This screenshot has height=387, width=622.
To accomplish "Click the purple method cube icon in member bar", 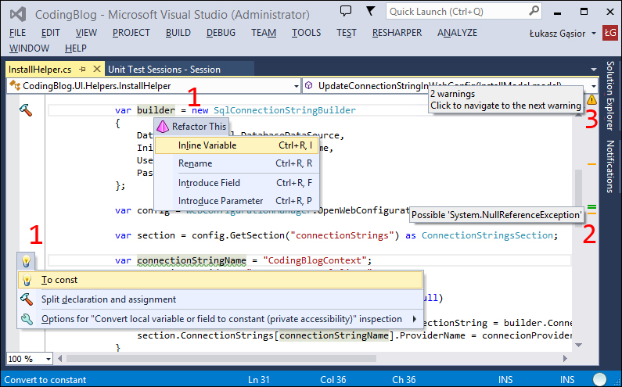I will coord(309,86).
